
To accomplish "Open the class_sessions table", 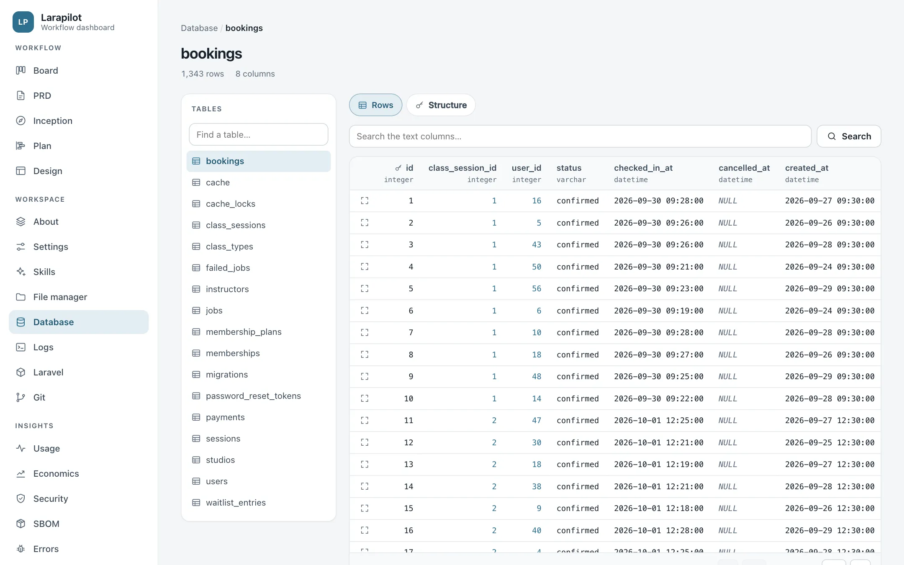I will pyautogui.click(x=259, y=225).
